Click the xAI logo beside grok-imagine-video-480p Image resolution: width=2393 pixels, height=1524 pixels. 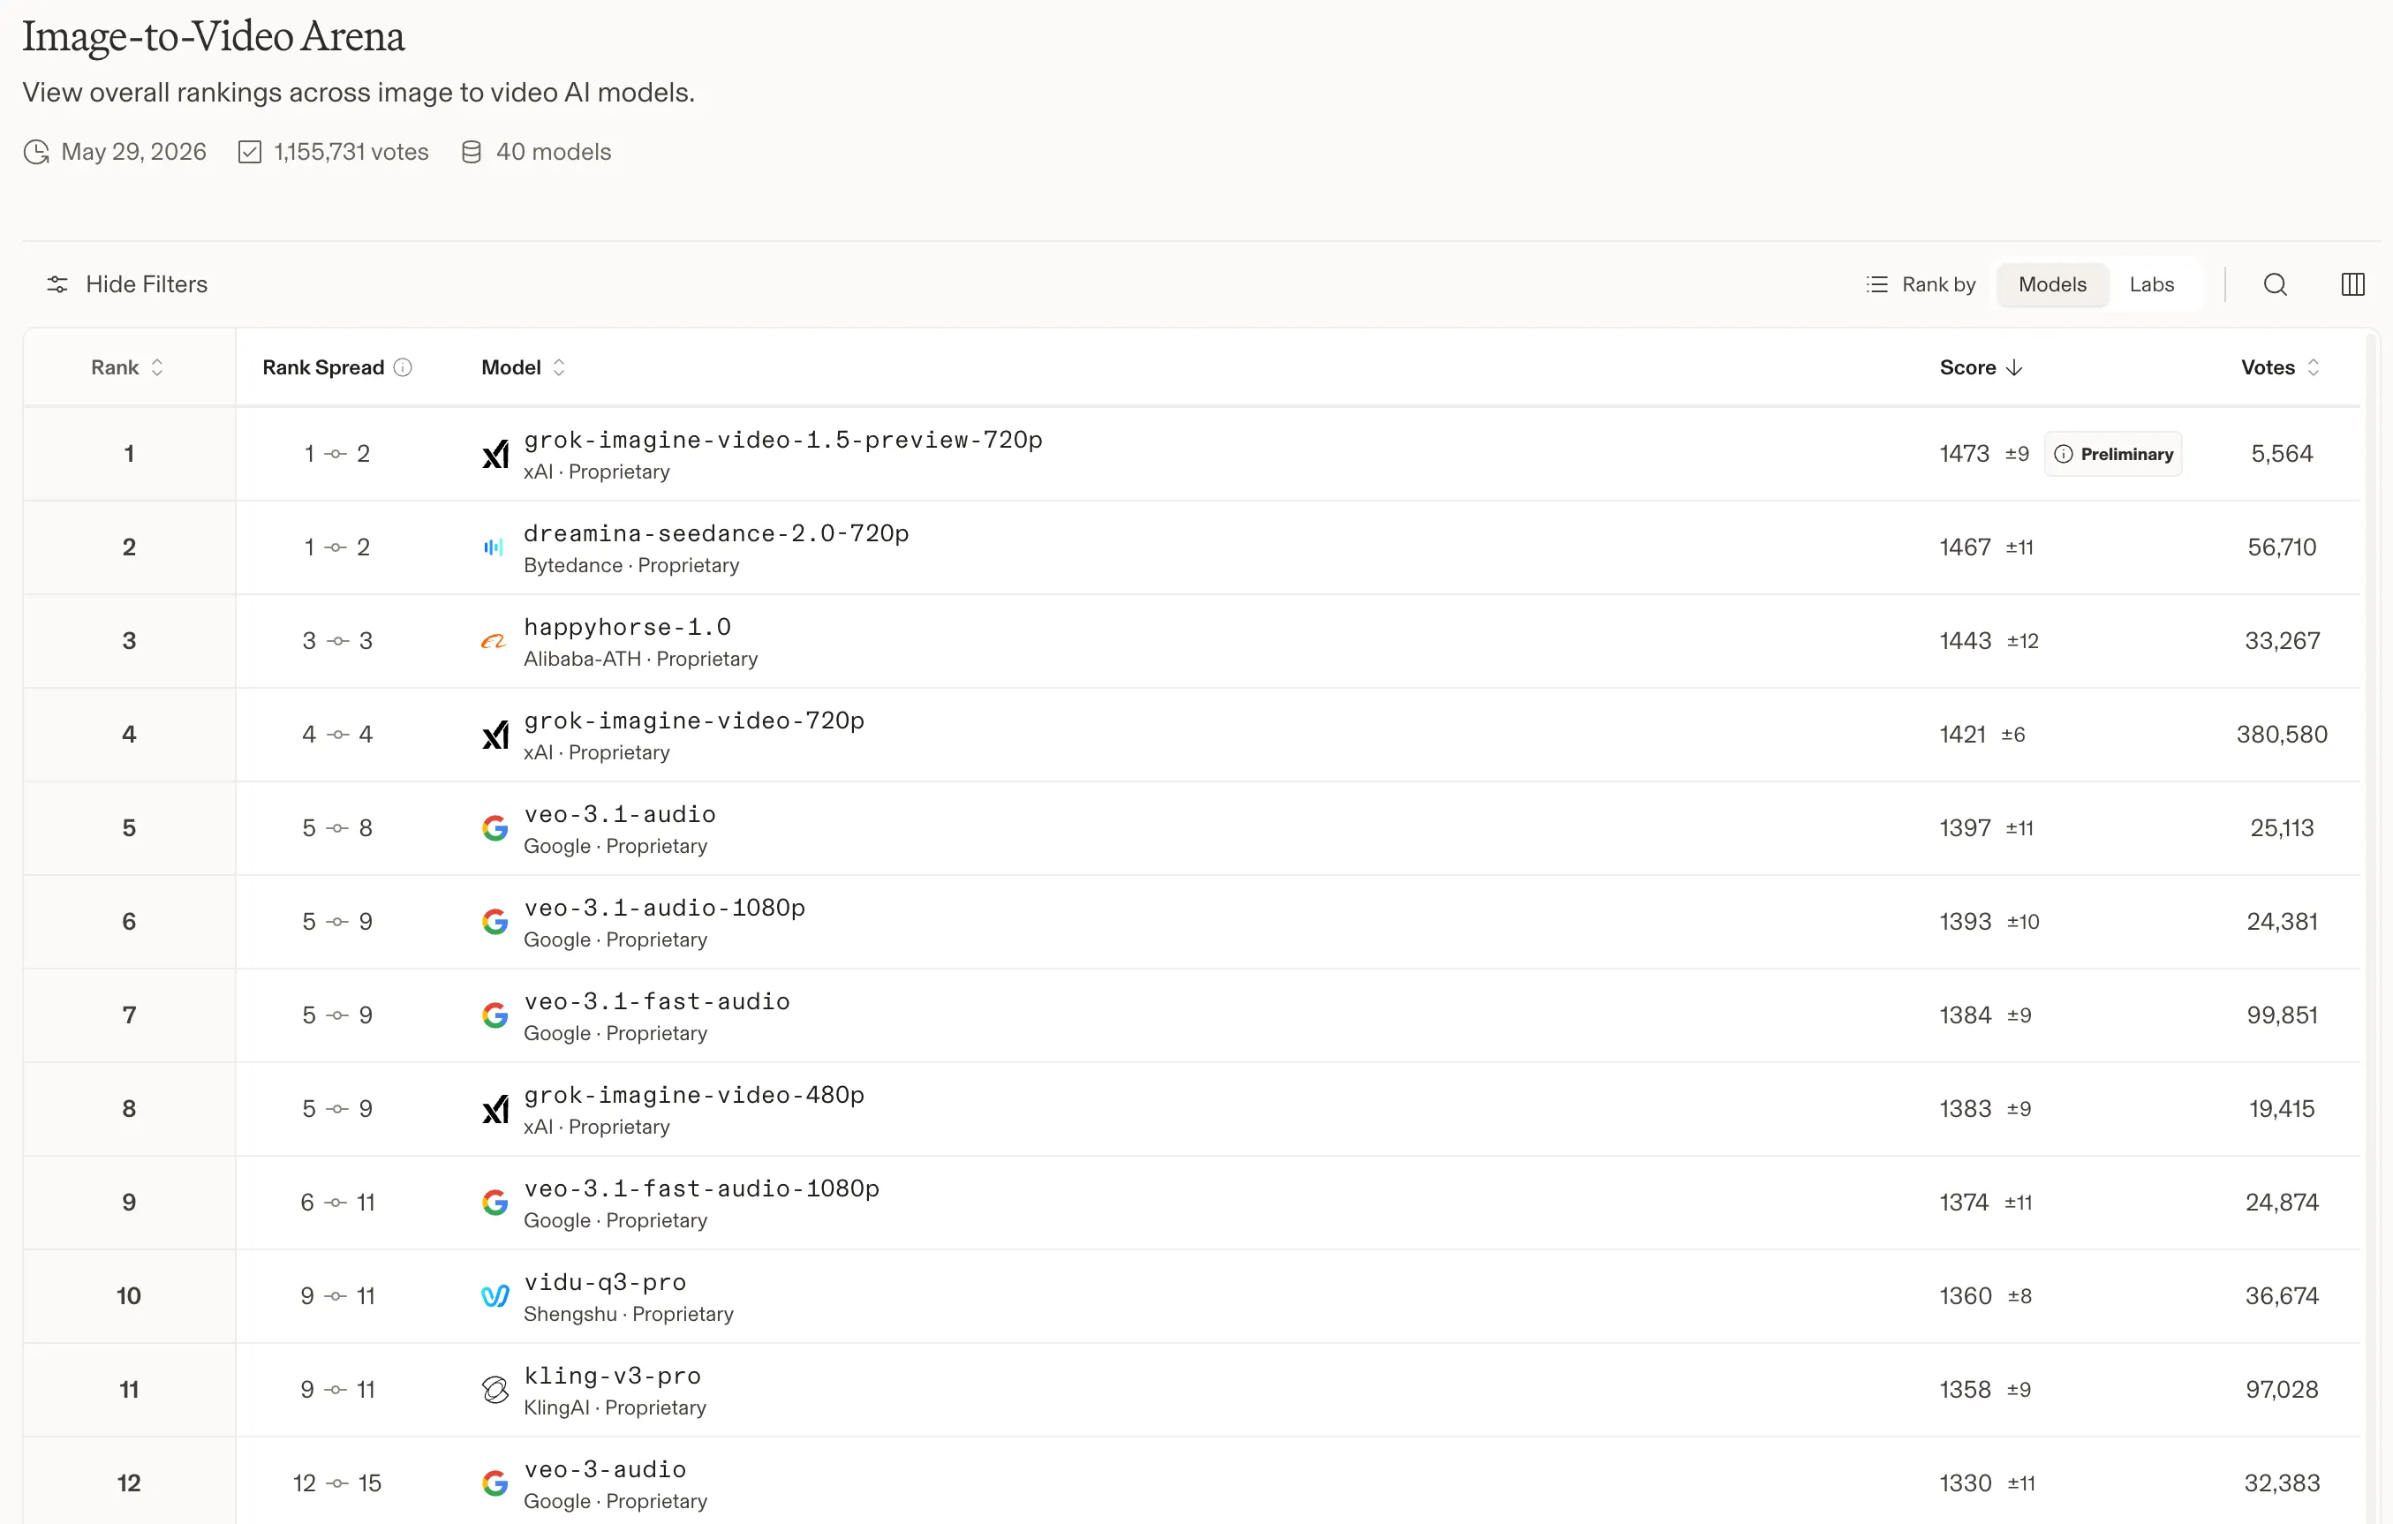click(494, 1110)
